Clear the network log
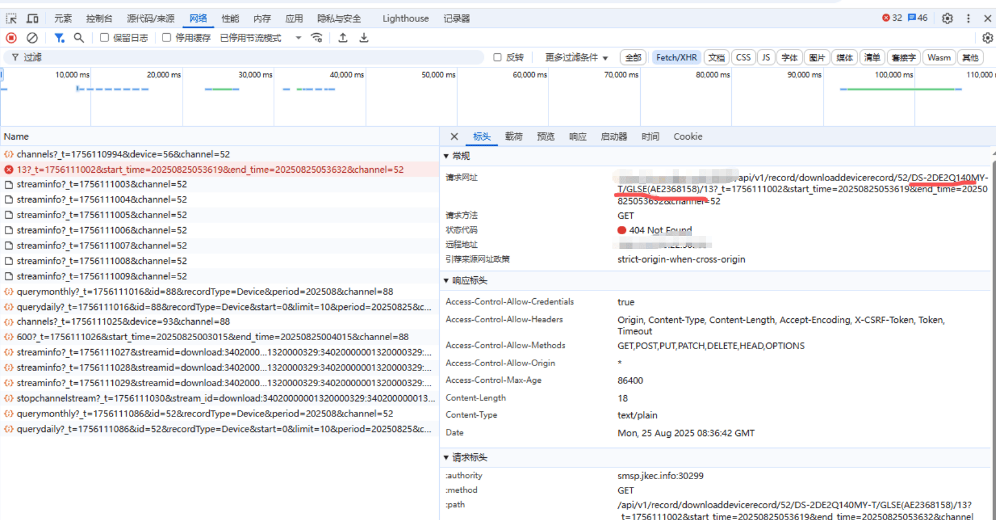 point(33,38)
